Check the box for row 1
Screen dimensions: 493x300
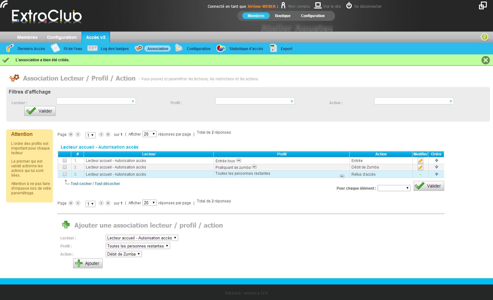click(65, 161)
